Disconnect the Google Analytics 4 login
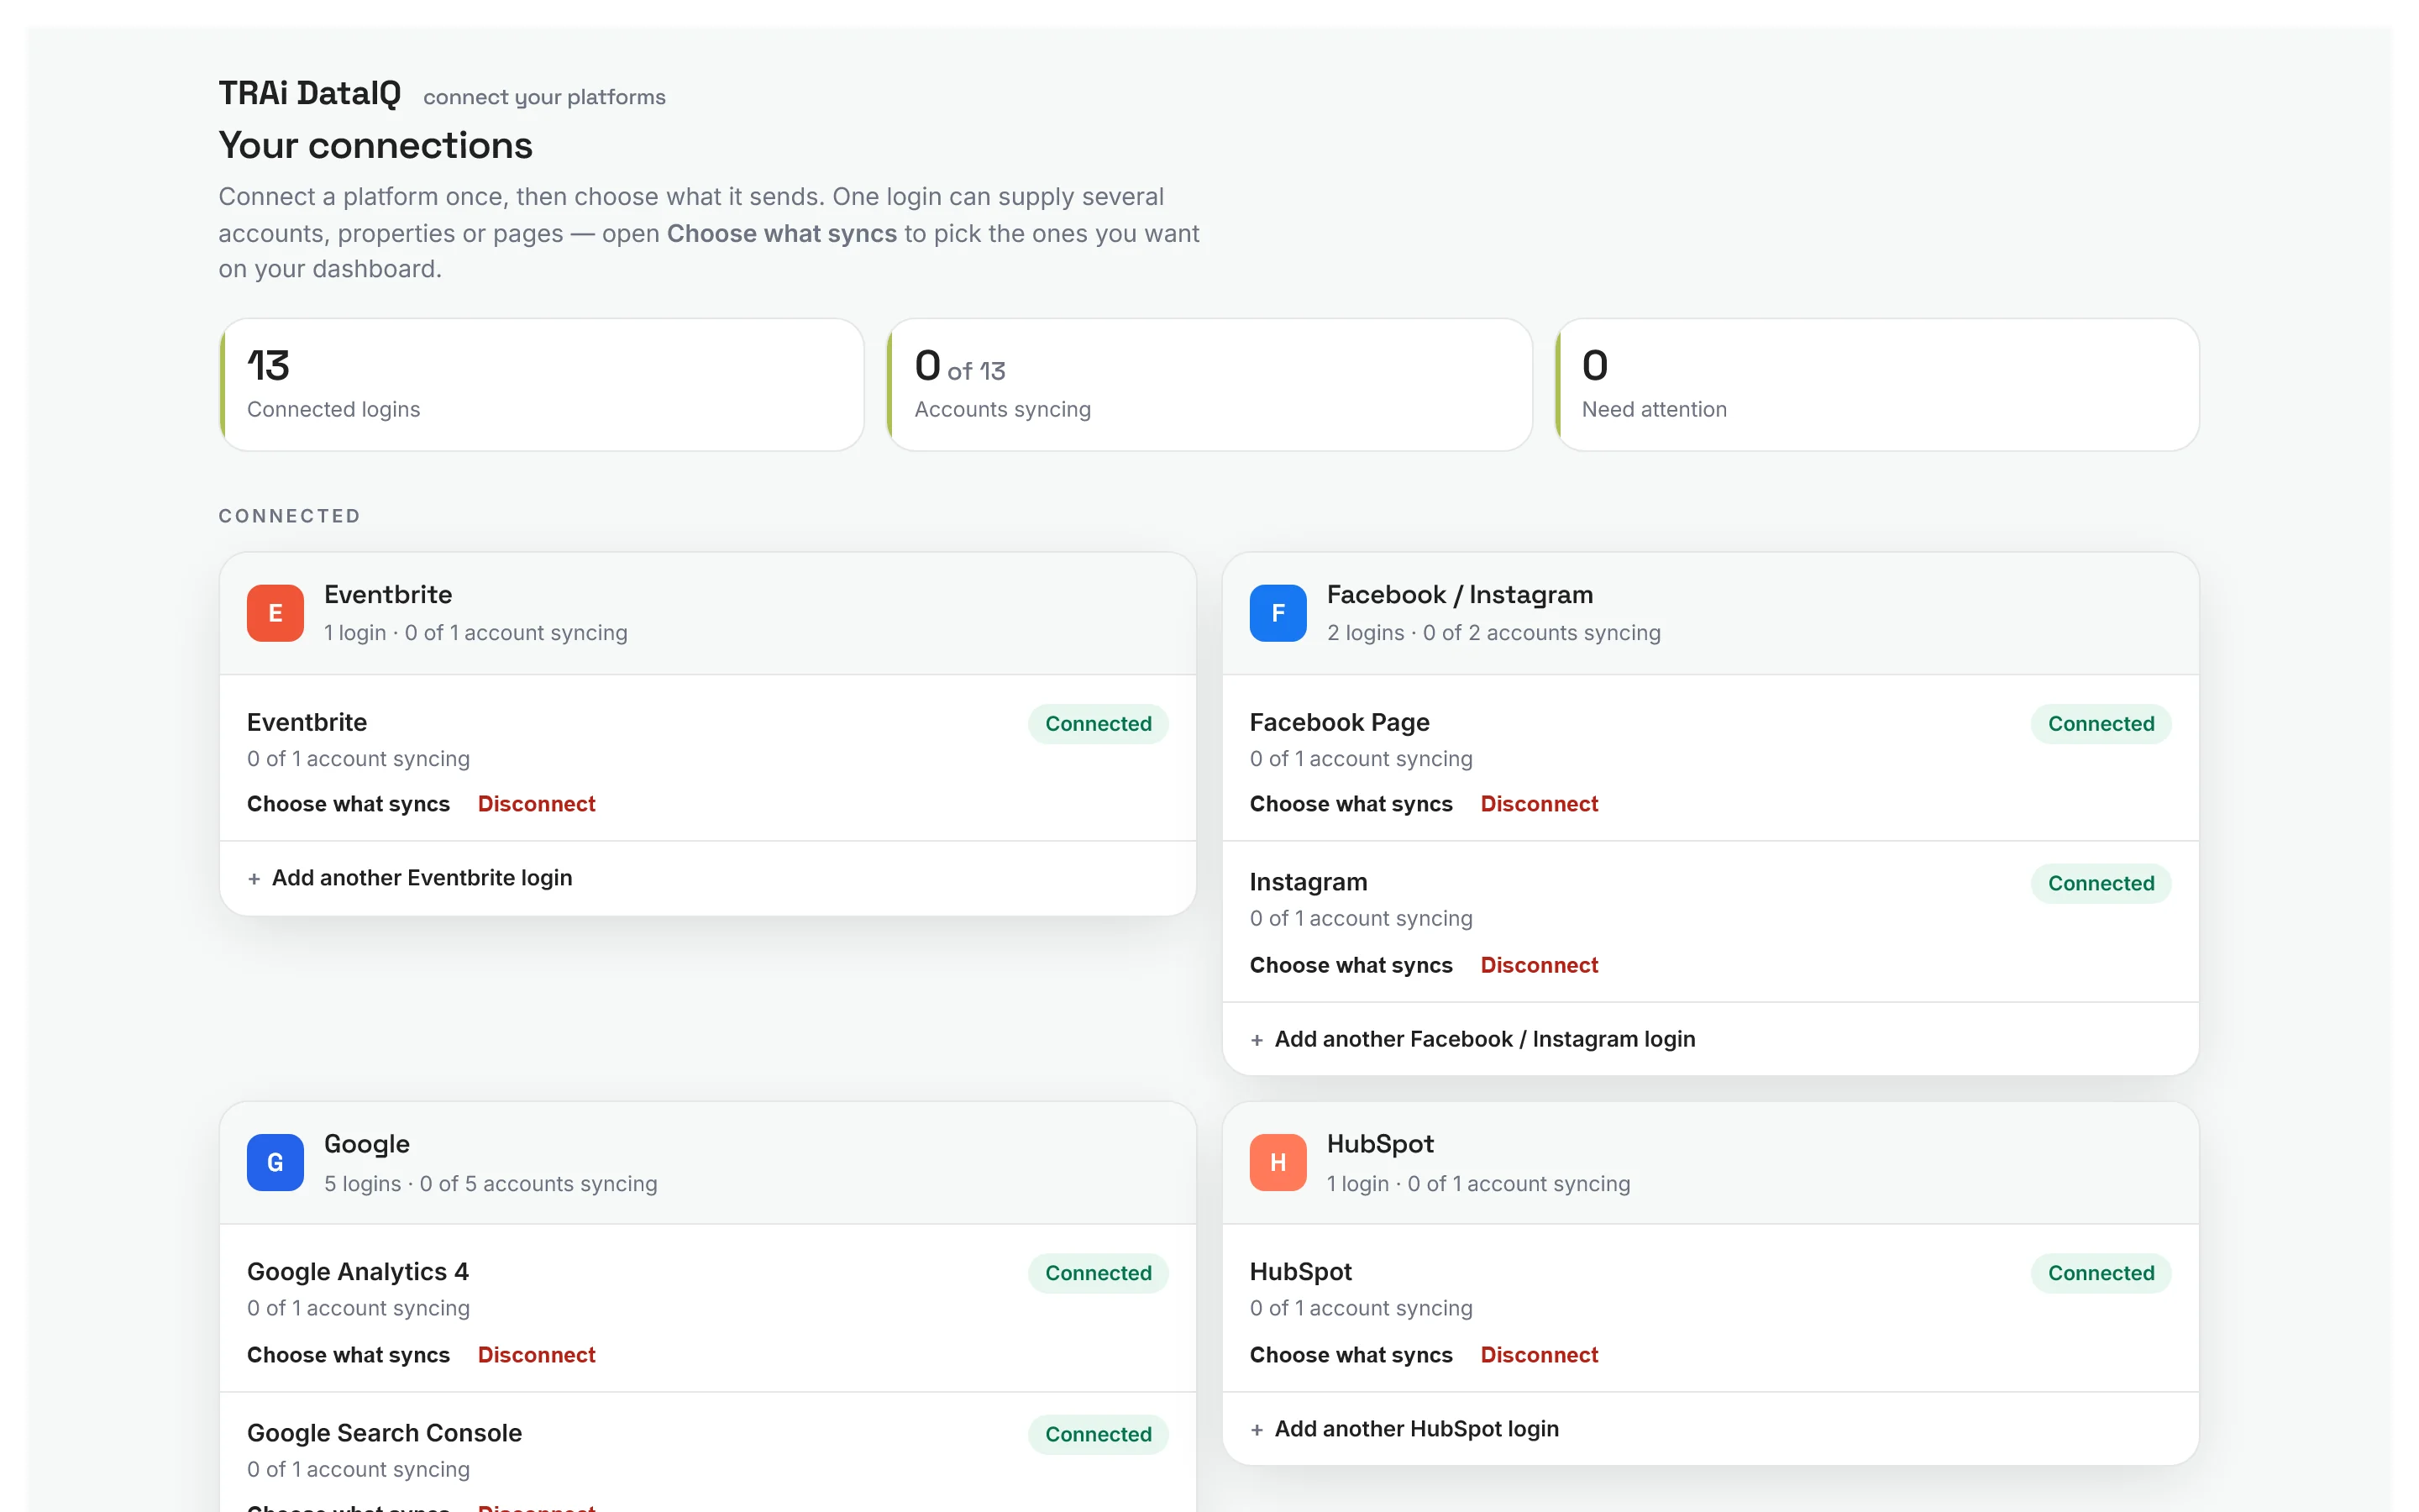 tap(536, 1355)
